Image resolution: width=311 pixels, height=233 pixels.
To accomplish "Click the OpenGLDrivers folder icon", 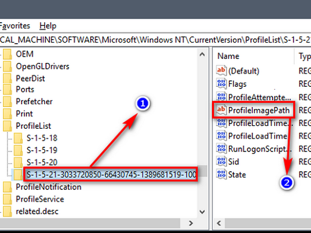I will 8,66.
